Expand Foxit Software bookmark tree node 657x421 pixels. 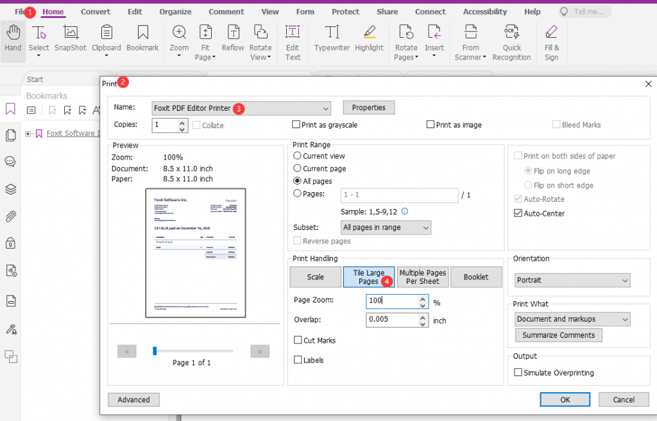(28, 134)
